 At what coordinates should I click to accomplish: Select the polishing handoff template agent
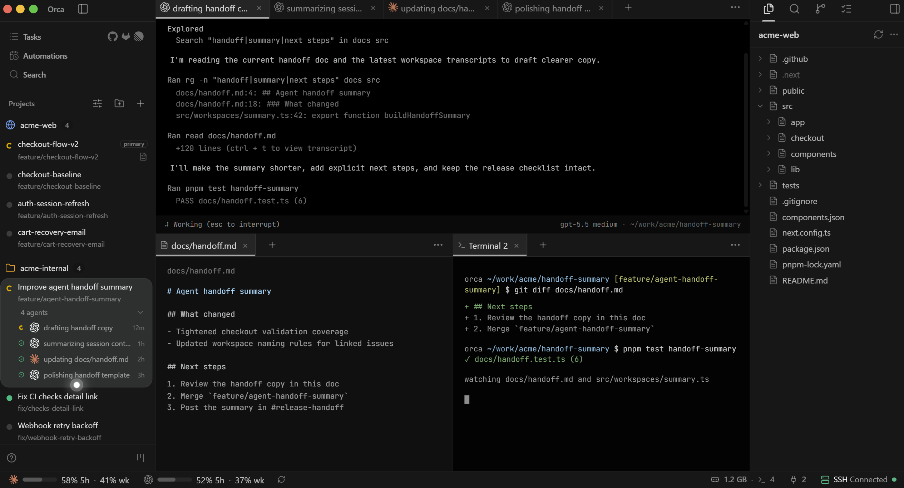coord(82,375)
